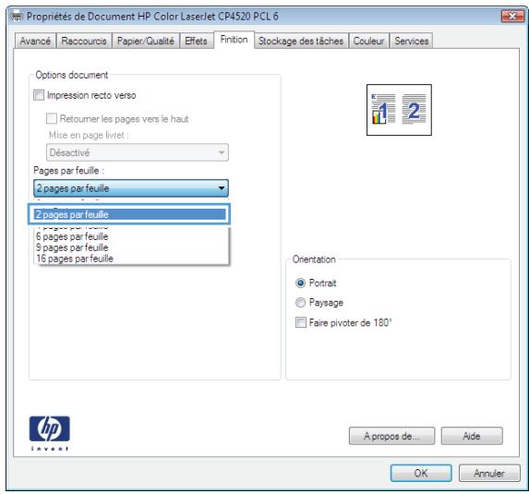This screenshot has height=494, width=529.
Task: Open the Stockage des tâches tab
Action: pos(301,41)
